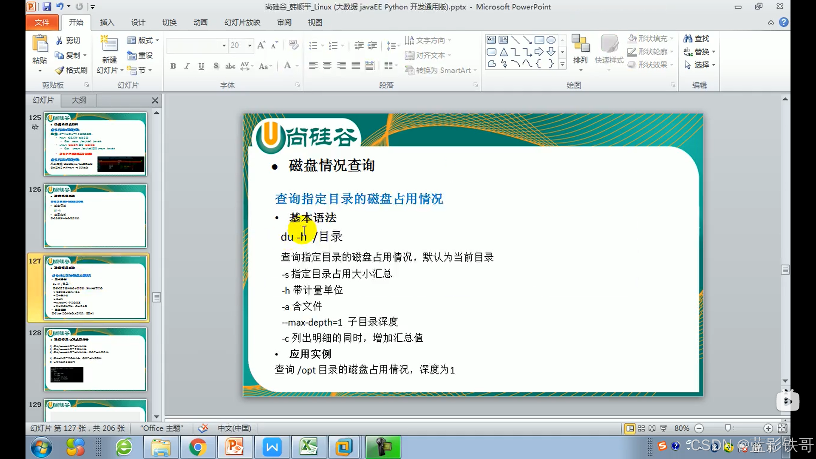Image resolution: width=816 pixels, height=459 pixels.
Task: Click the zoom slider handle
Action: coord(728,428)
